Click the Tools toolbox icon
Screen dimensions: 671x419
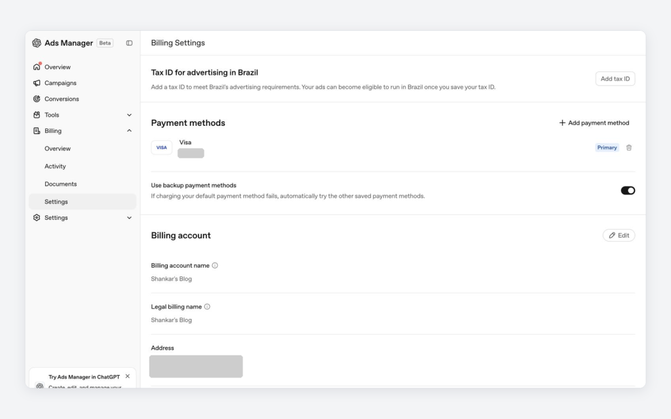[37, 115]
